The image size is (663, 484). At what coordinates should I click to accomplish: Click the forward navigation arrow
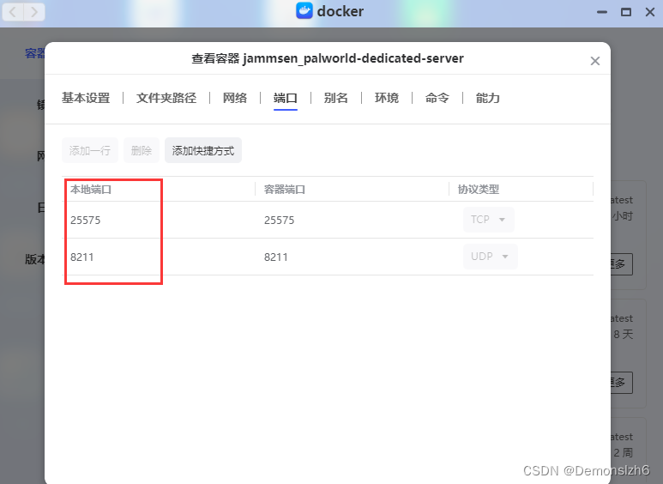pos(33,12)
